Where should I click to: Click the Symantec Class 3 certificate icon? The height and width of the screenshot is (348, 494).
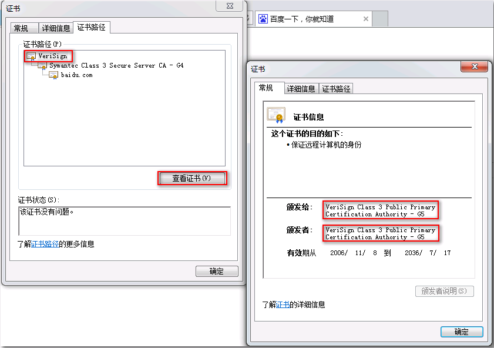(x=42, y=66)
